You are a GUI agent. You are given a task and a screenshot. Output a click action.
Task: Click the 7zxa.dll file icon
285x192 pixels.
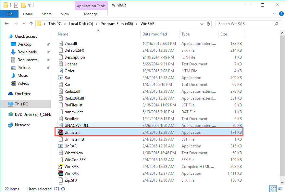60,43
